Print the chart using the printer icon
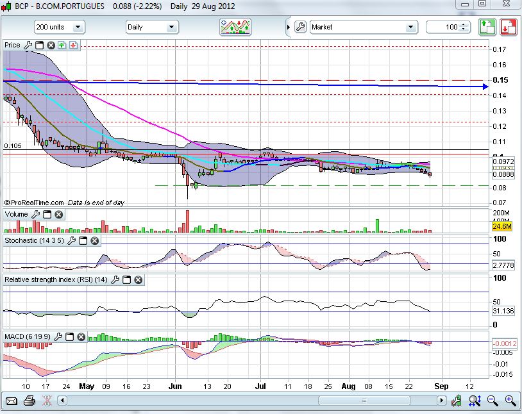This screenshot has width=522, height=414. (x=29, y=401)
